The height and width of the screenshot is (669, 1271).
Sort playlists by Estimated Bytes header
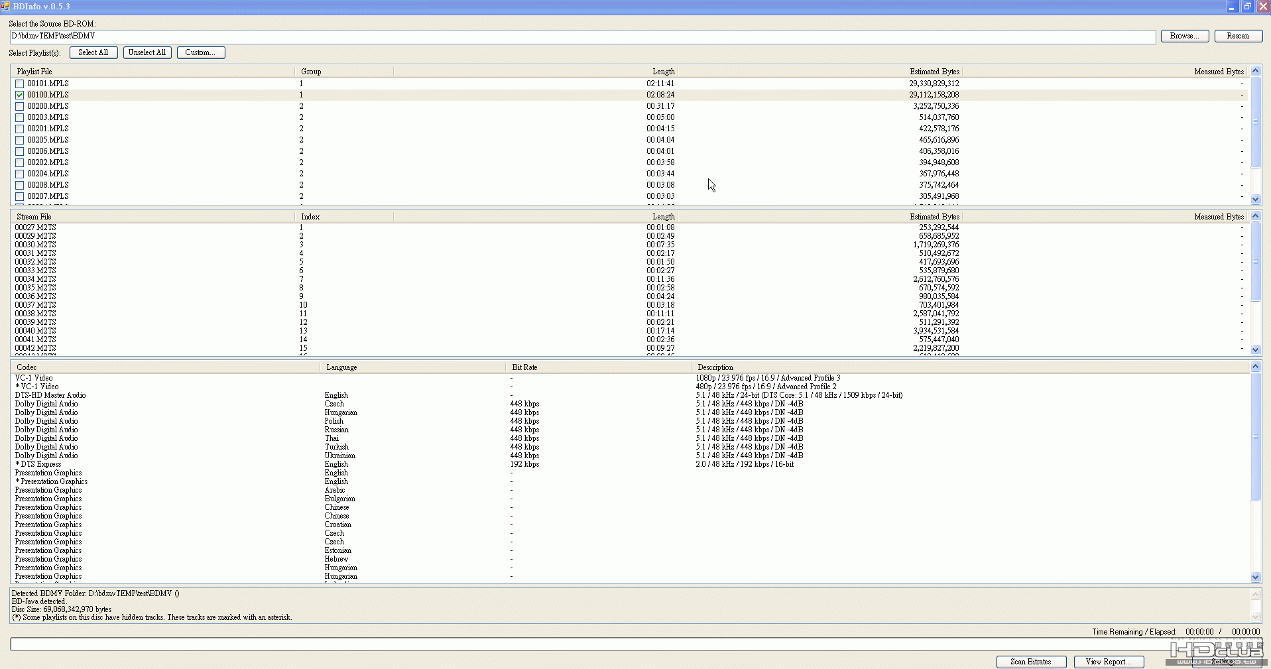point(819,72)
